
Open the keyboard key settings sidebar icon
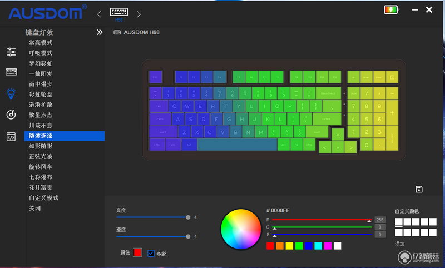point(11,72)
